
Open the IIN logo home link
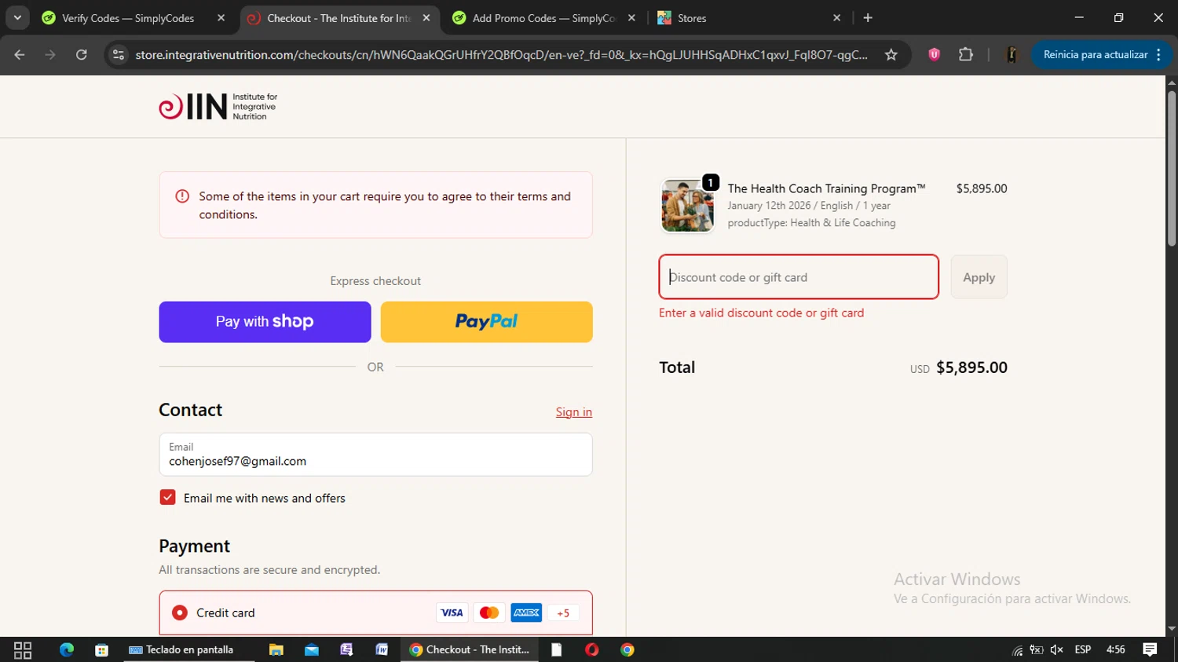(218, 107)
